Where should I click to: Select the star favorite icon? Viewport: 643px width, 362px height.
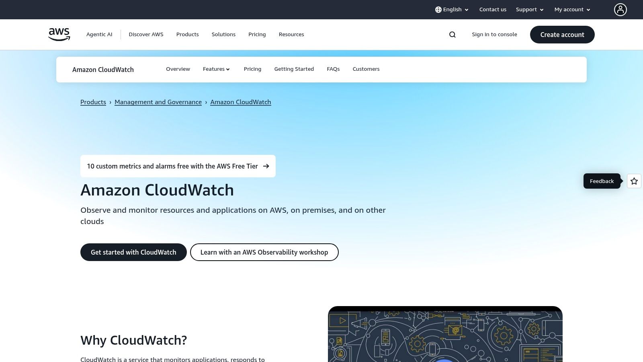(x=634, y=181)
